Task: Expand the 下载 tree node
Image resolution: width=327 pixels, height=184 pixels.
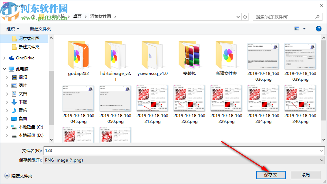Action: click(7, 102)
